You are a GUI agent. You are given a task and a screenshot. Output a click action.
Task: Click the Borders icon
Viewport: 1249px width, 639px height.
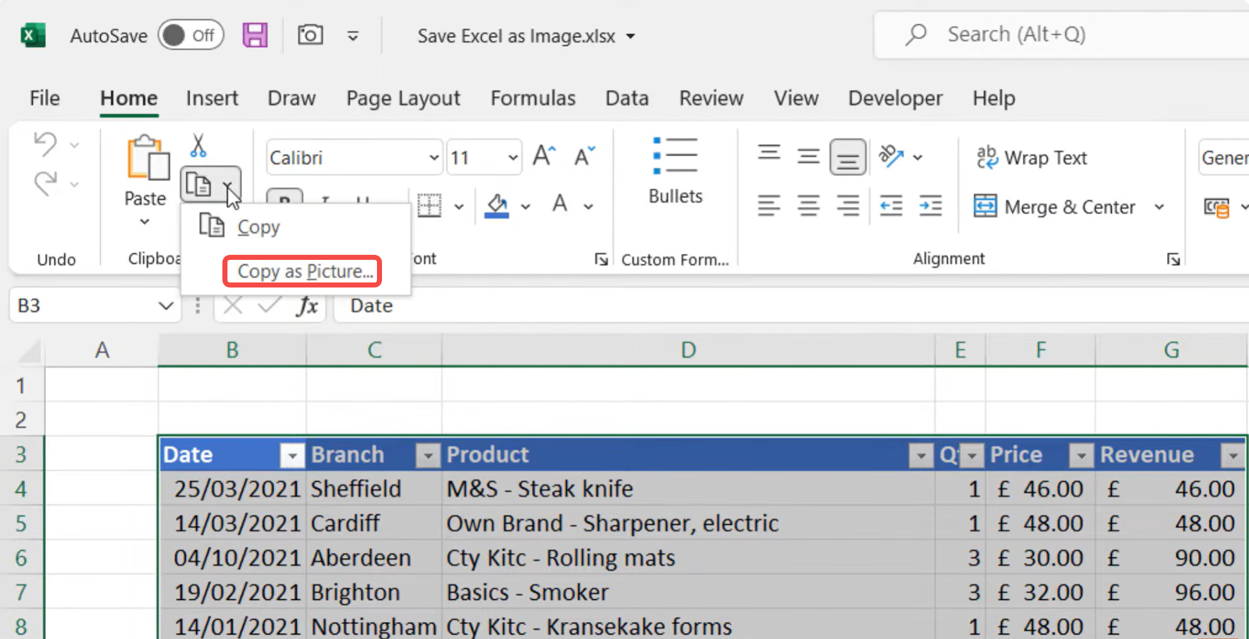[429, 206]
